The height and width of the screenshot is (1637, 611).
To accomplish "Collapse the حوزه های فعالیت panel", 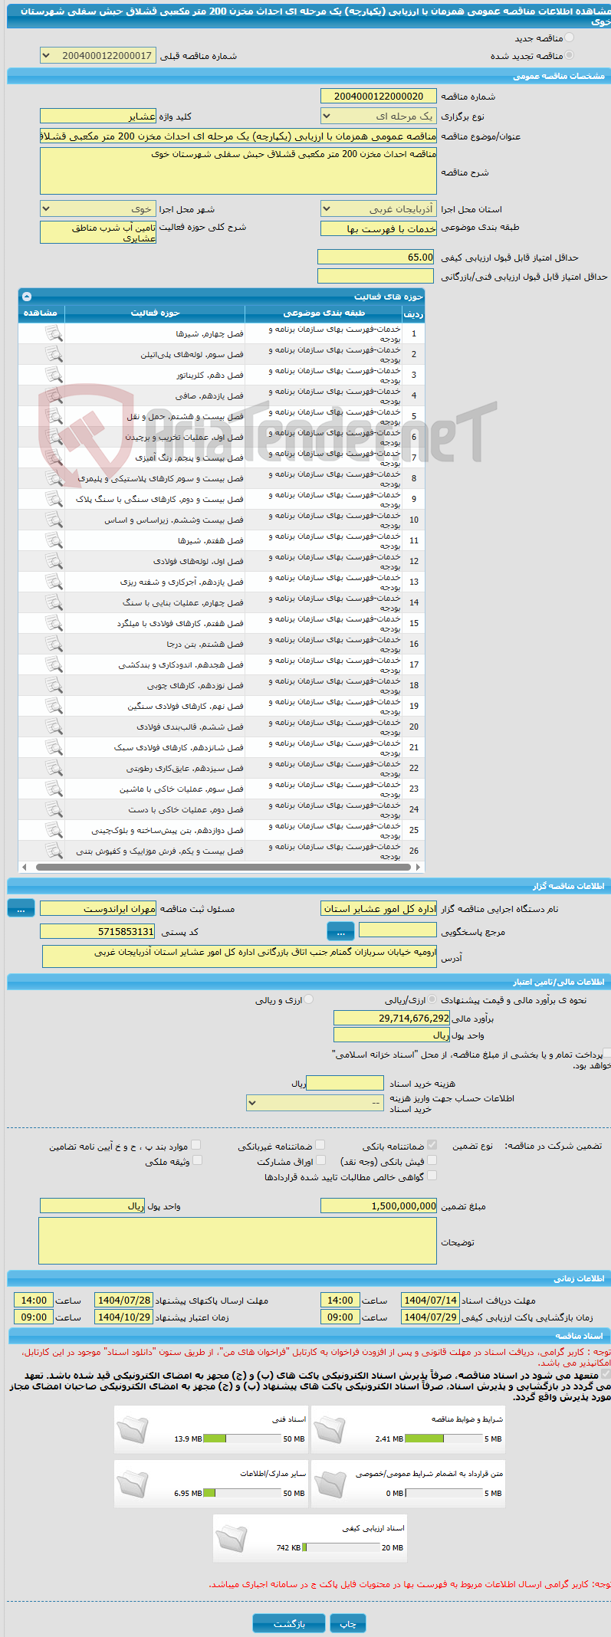I will click(27, 297).
